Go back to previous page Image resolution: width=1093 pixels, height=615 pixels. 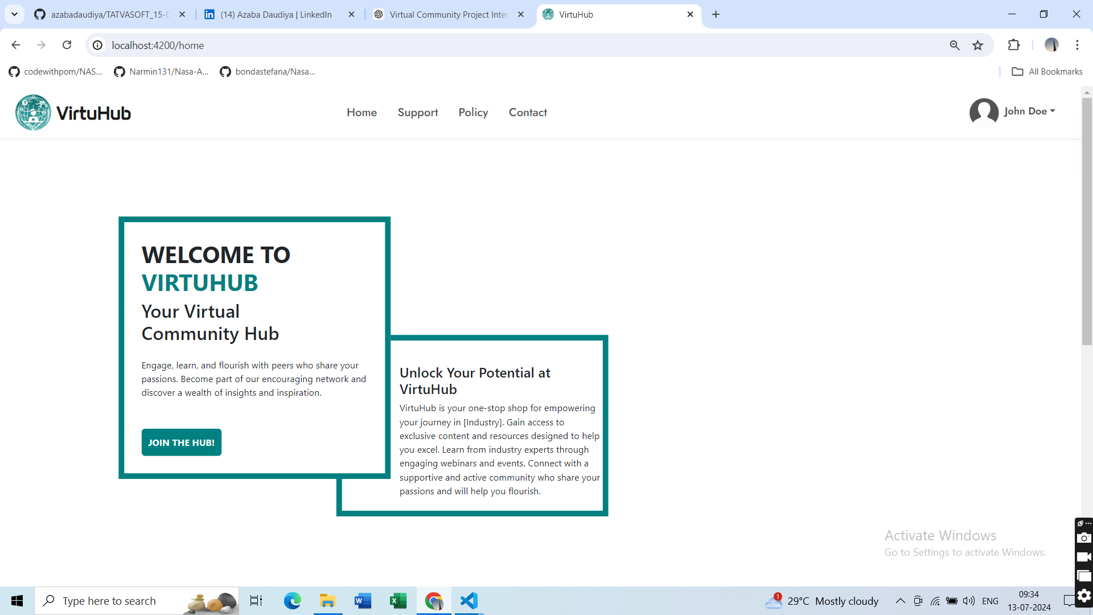(16, 45)
